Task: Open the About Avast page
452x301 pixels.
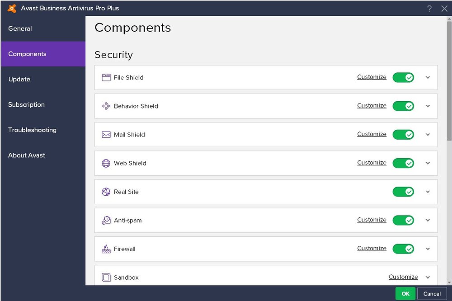Action: click(43, 155)
